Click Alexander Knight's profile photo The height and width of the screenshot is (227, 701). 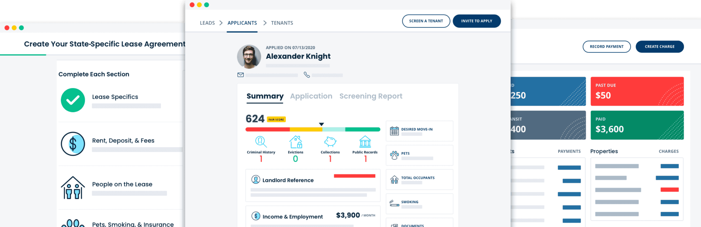[x=249, y=57]
